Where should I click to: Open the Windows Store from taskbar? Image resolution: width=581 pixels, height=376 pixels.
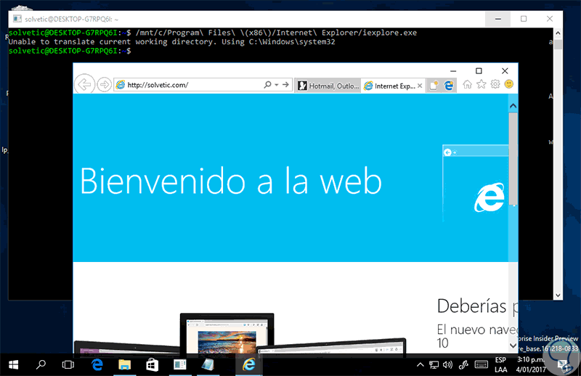tap(152, 365)
